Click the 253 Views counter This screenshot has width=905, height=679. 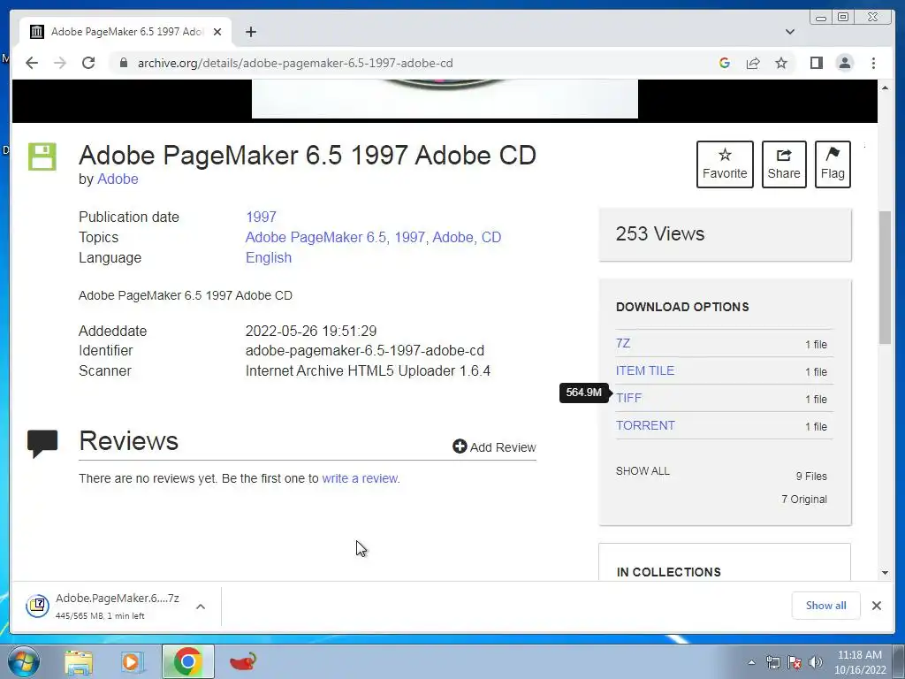(659, 233)
